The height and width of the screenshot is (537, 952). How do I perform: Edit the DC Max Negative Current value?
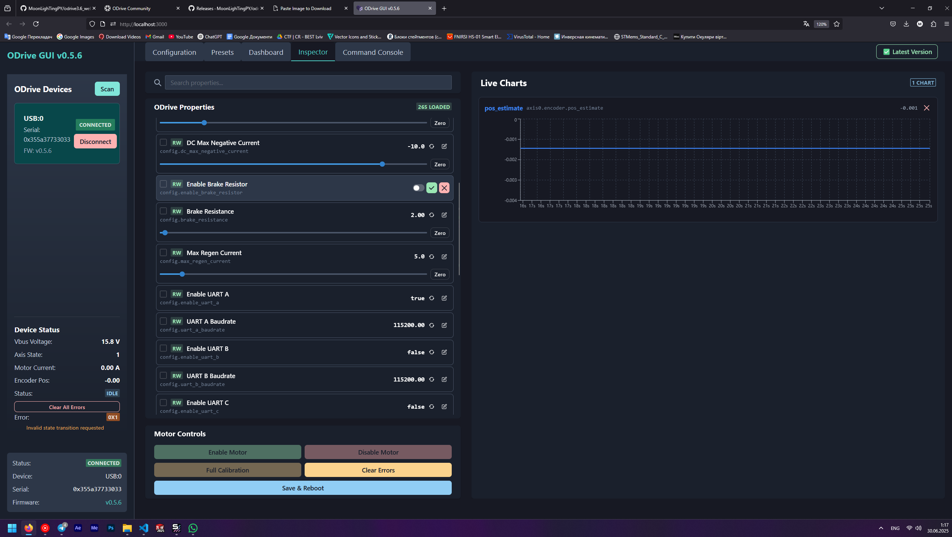[444, 147]
